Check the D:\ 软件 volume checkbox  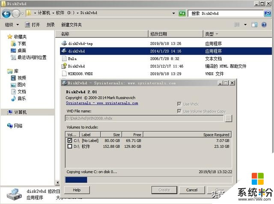[70, 146]
